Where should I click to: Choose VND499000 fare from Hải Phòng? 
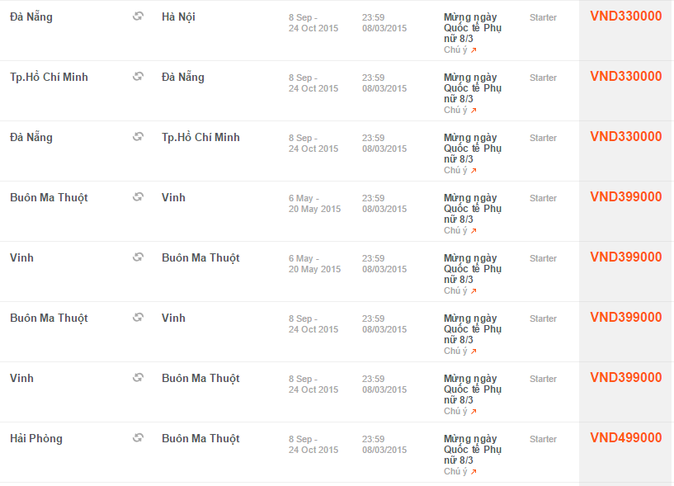tap(626, 437)
